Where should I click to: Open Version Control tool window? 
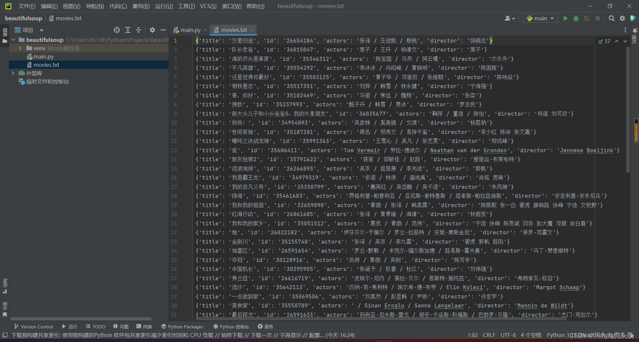click(x=34, y=327)
